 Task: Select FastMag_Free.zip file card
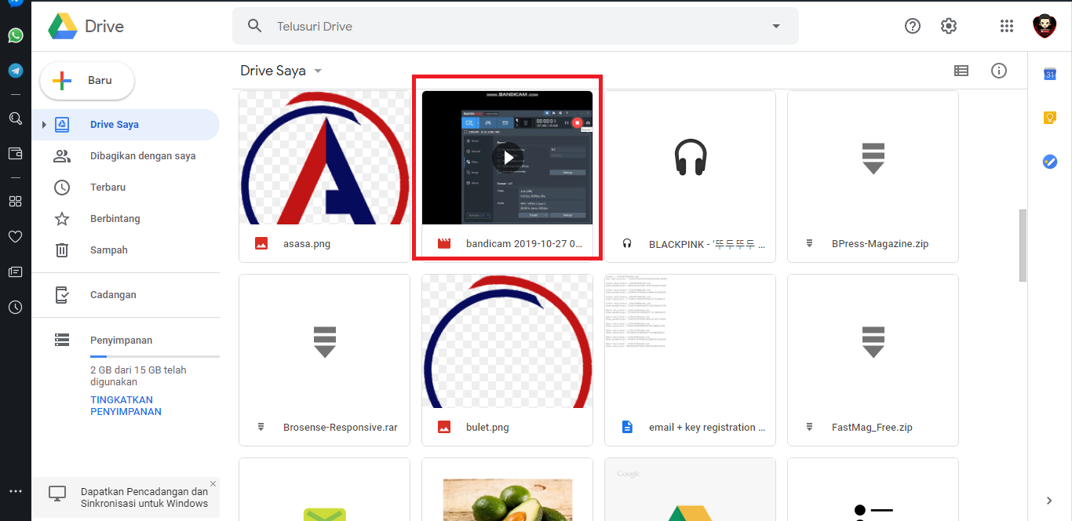tap(873, 360)
